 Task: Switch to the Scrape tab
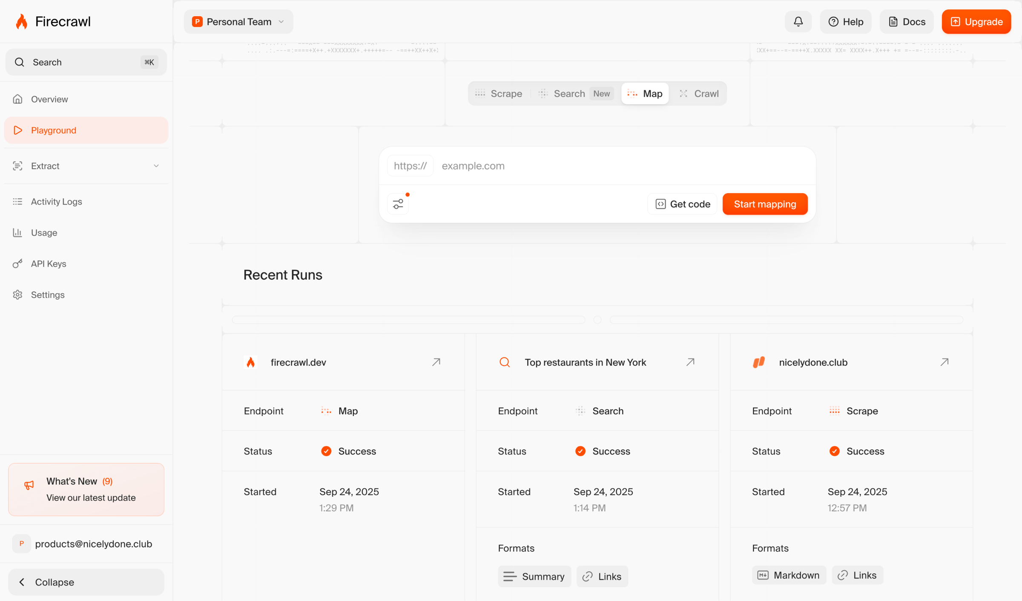point(499,94)
